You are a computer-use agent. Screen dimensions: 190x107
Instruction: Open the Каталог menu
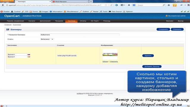coord(32,21)
